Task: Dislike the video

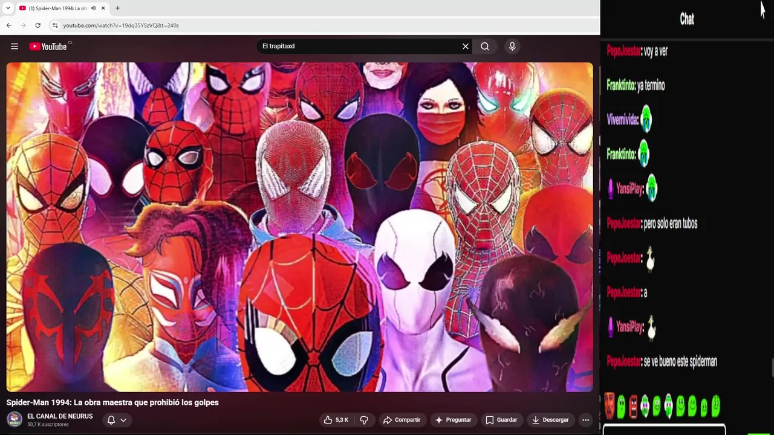Action: (364, 420)
